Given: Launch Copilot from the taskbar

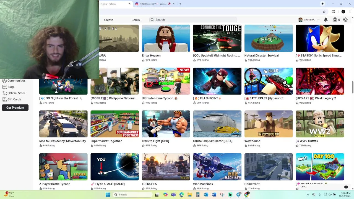Looking at the screenshot, I should coord(165,195).
